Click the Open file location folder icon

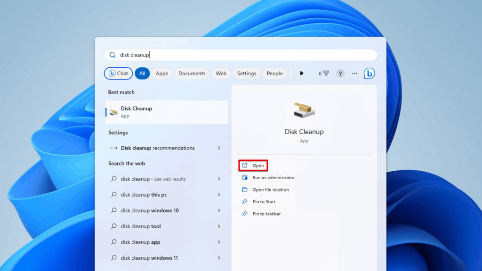click(245, 190)
